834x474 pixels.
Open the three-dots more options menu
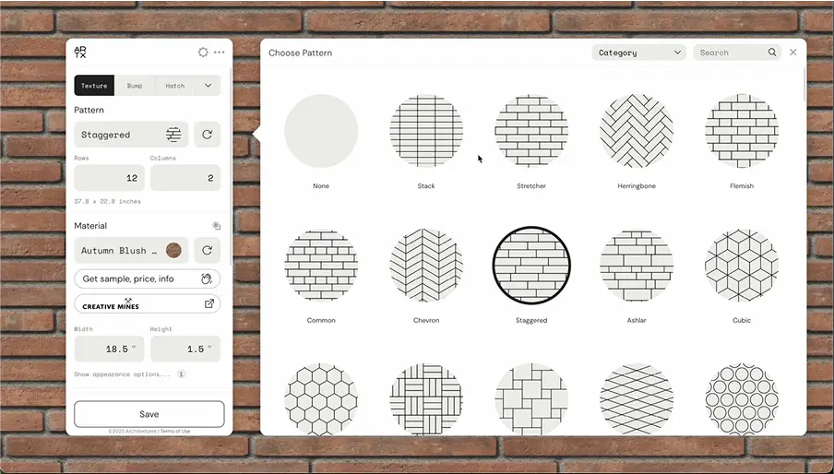click(220, 52)
